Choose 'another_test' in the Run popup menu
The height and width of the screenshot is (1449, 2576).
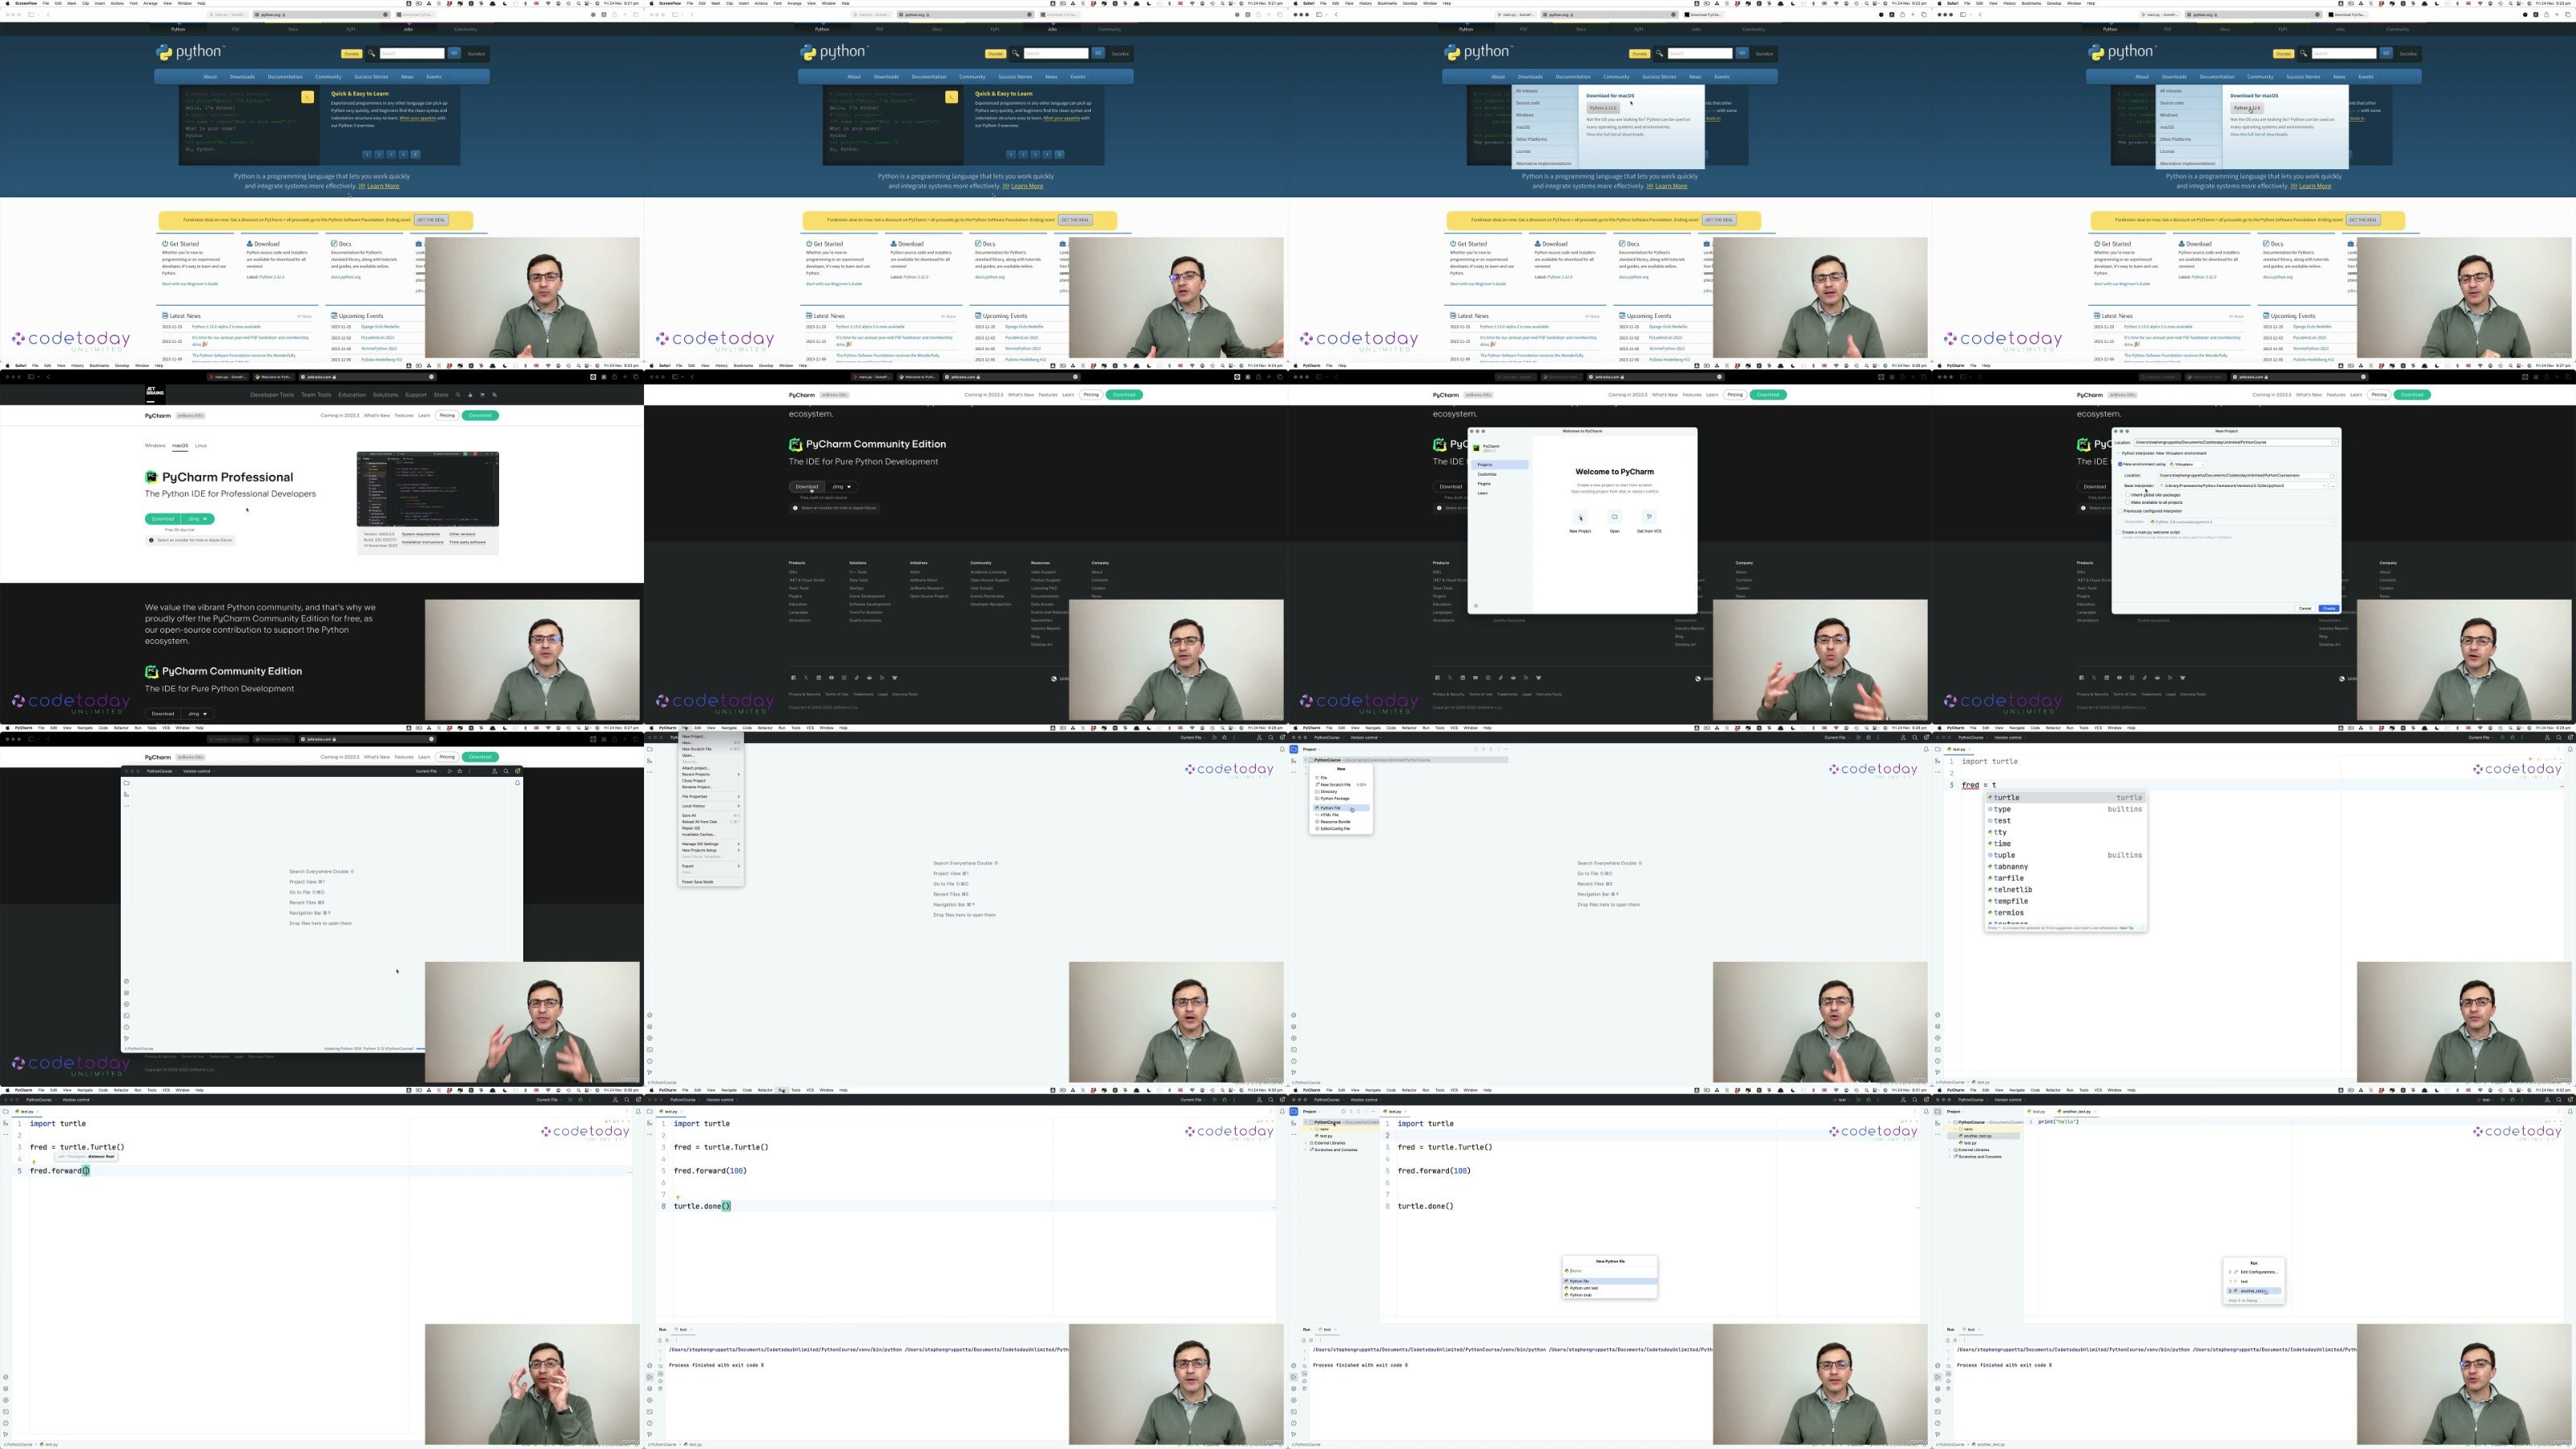click(2252, 1291)
